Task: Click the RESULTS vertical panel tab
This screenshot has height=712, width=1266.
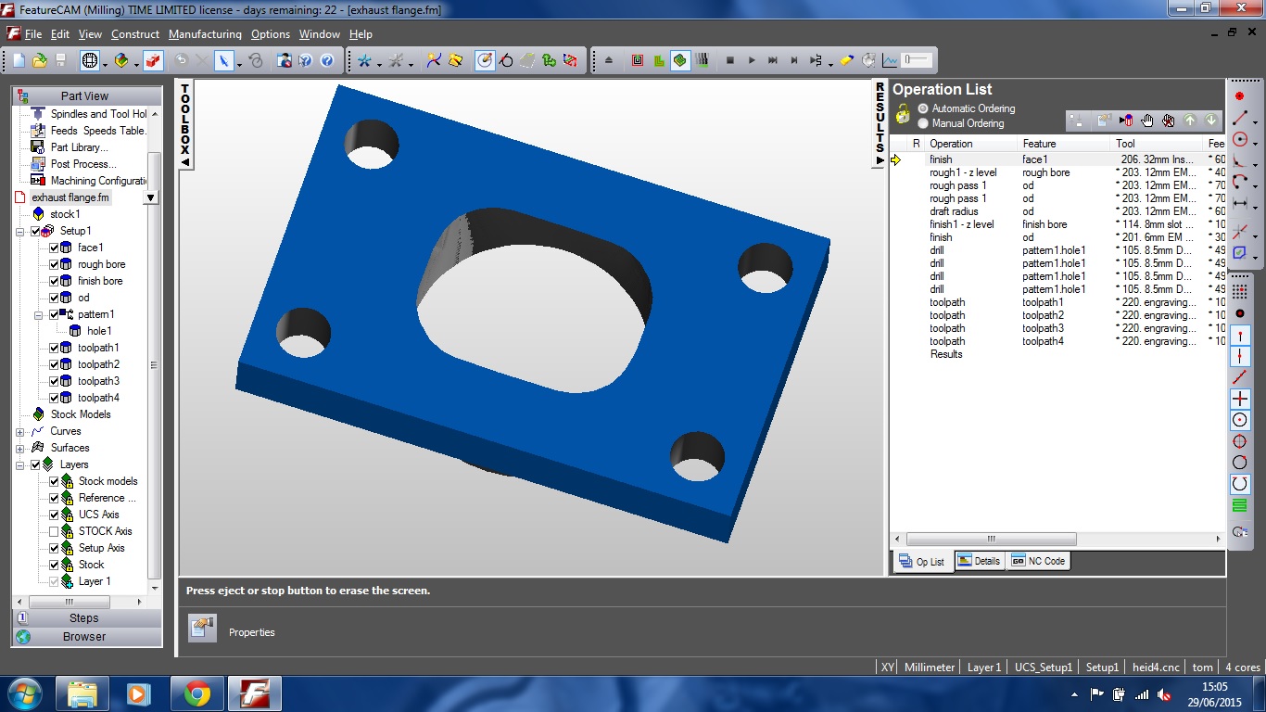Action: coord(880,125)
